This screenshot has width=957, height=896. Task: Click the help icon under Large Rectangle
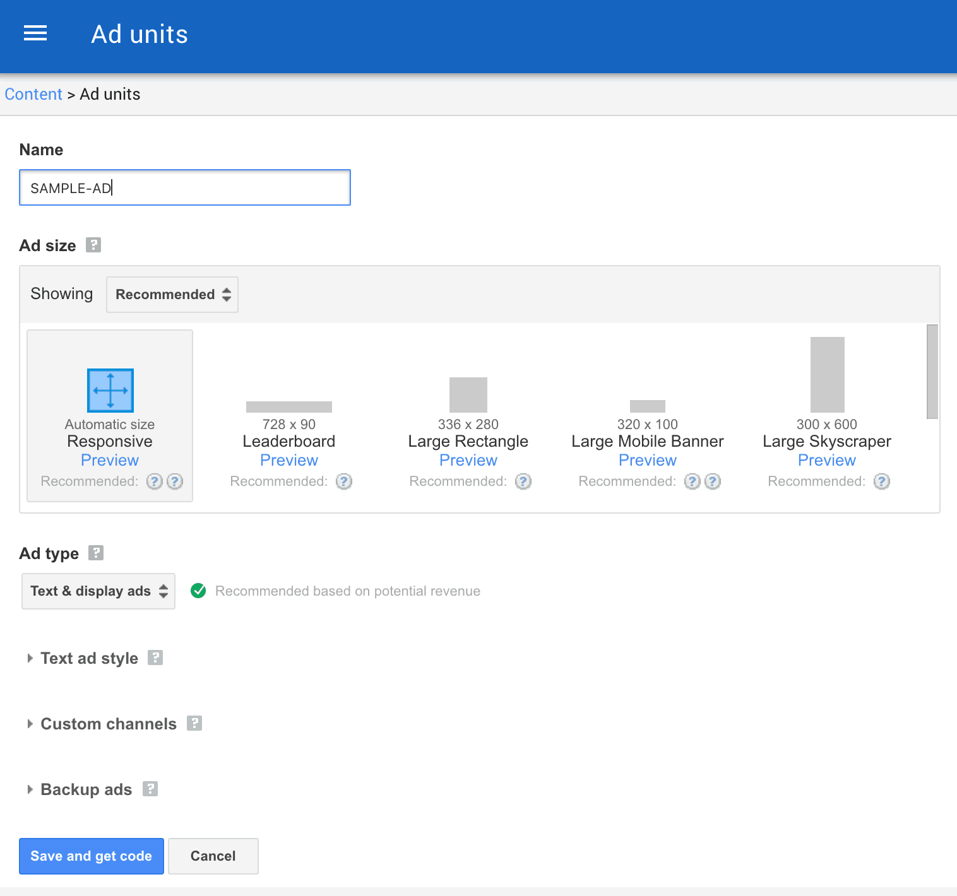(x=523, y=481)
